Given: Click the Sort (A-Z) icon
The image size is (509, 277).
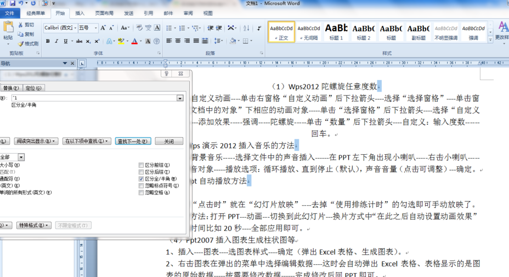Looking at the screenshot, I should (246, 28).
